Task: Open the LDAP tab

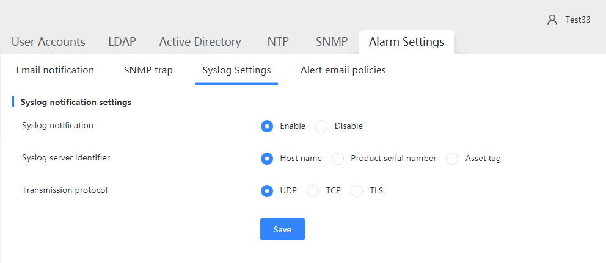Action: point(122,41)
